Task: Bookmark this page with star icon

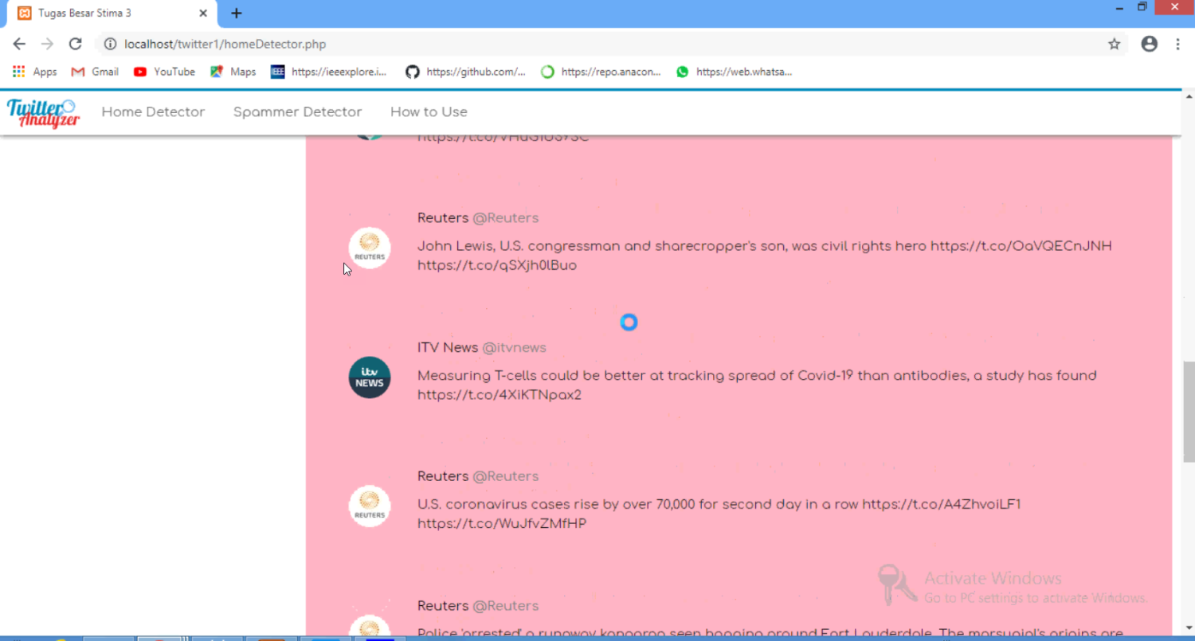Action: (1114, 45)
